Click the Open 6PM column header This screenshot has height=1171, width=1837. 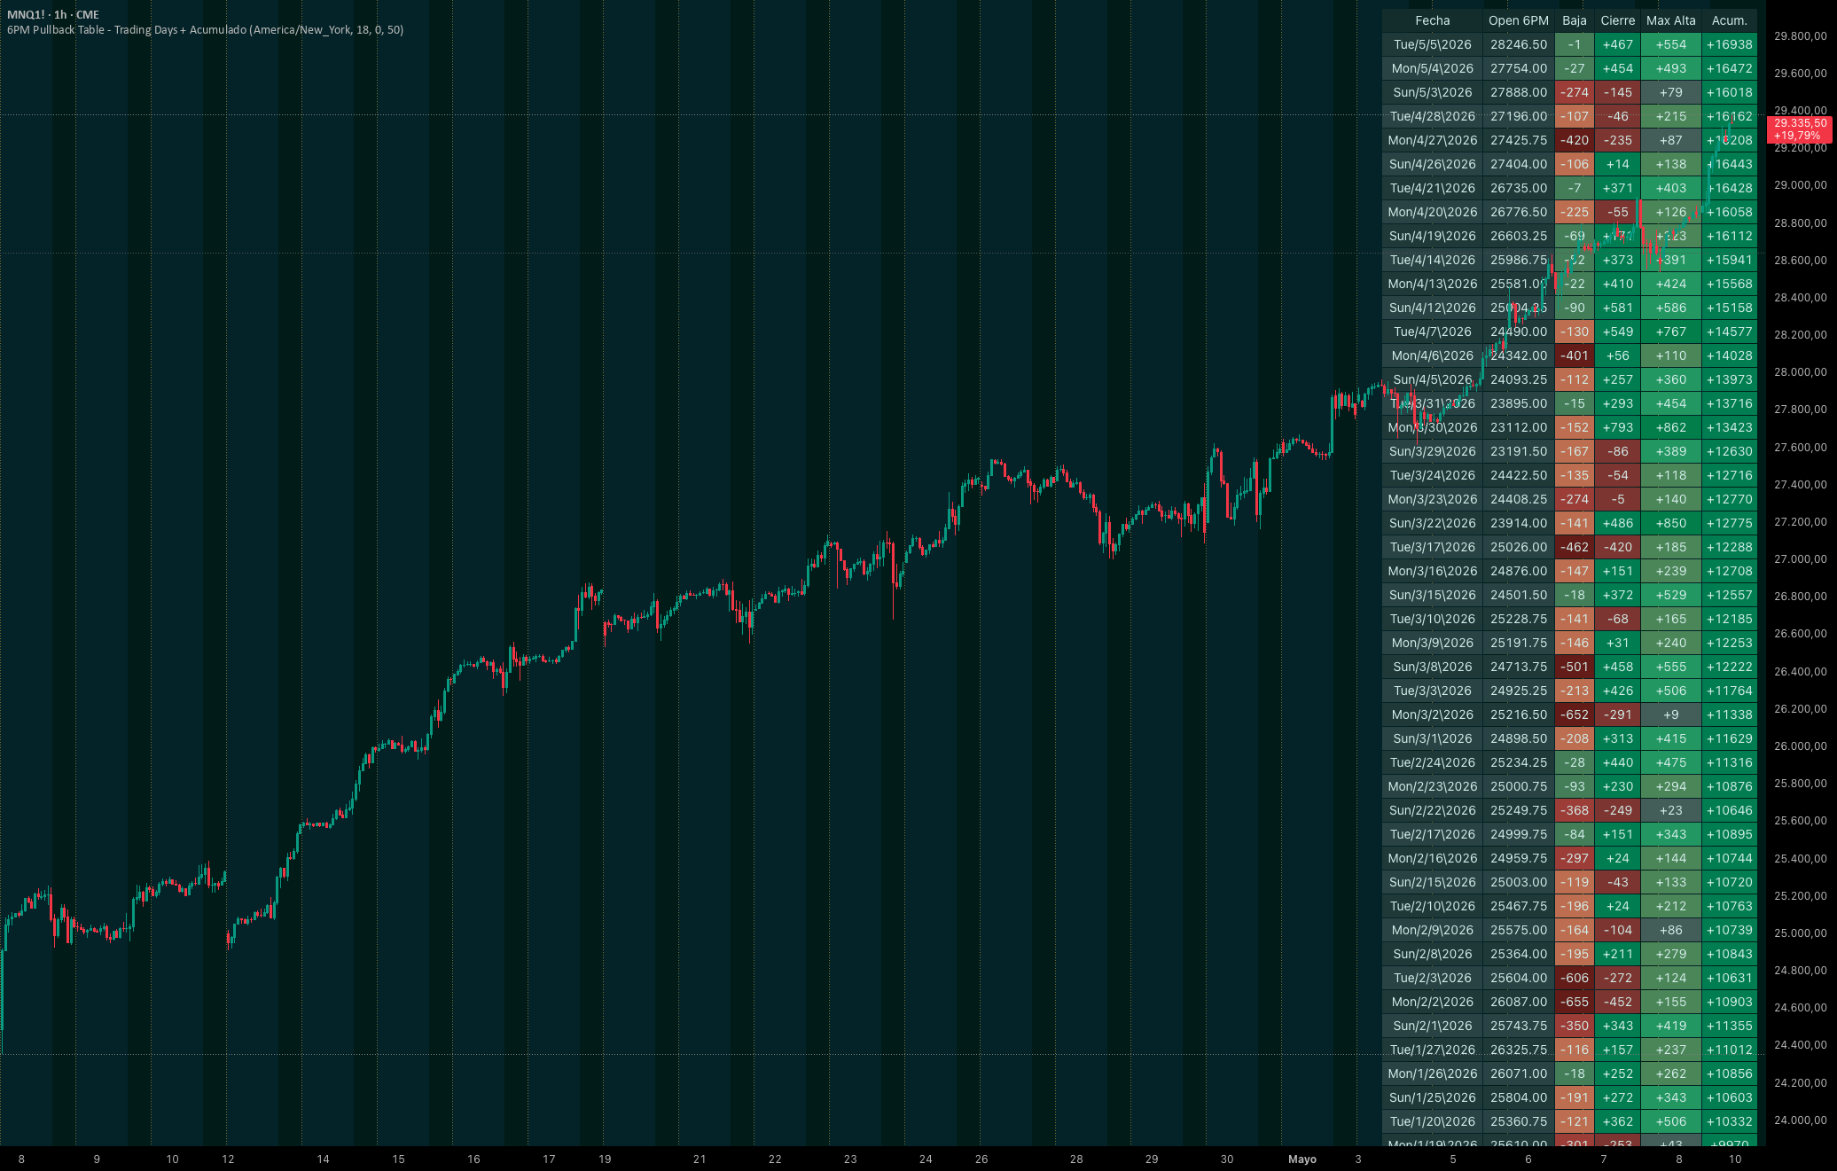[x=1519, y=20]
